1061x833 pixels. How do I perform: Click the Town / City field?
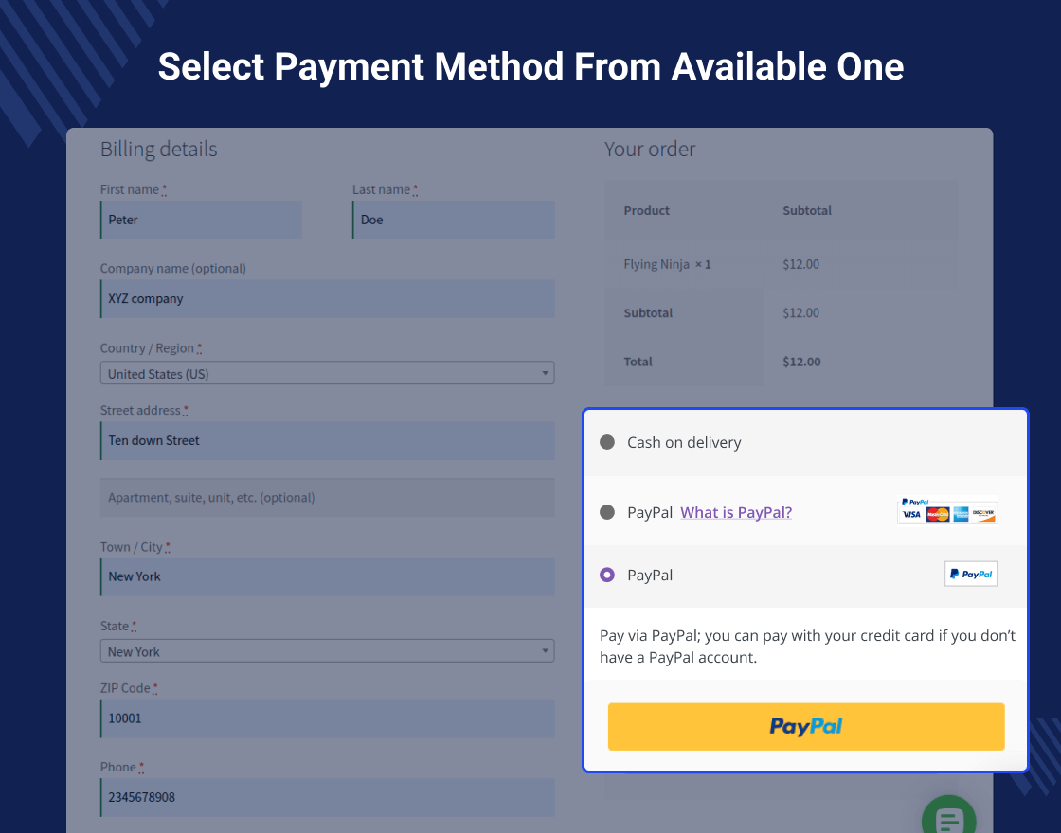(327, 576)
